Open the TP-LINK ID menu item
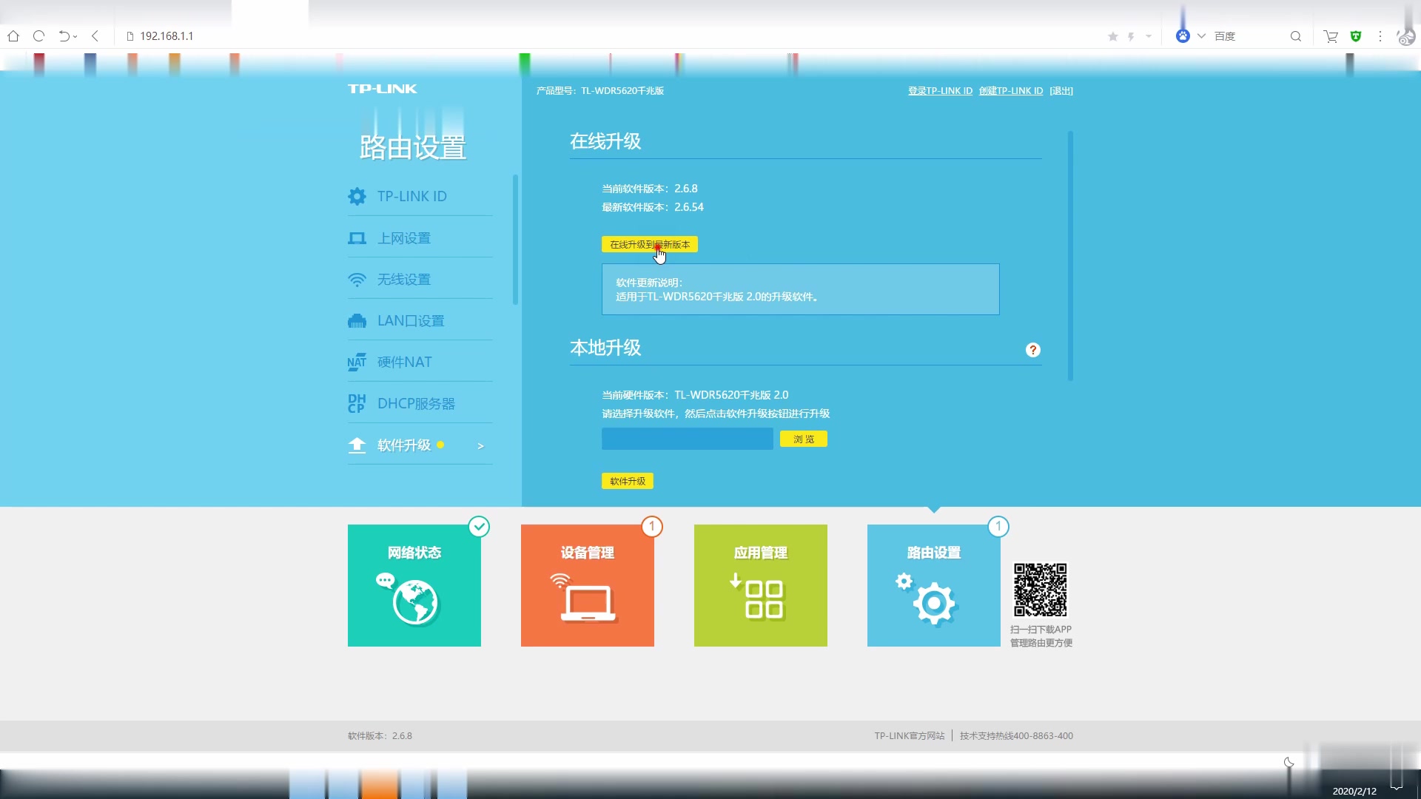Viewport: 1421px width, 799px height. [420, 196]
